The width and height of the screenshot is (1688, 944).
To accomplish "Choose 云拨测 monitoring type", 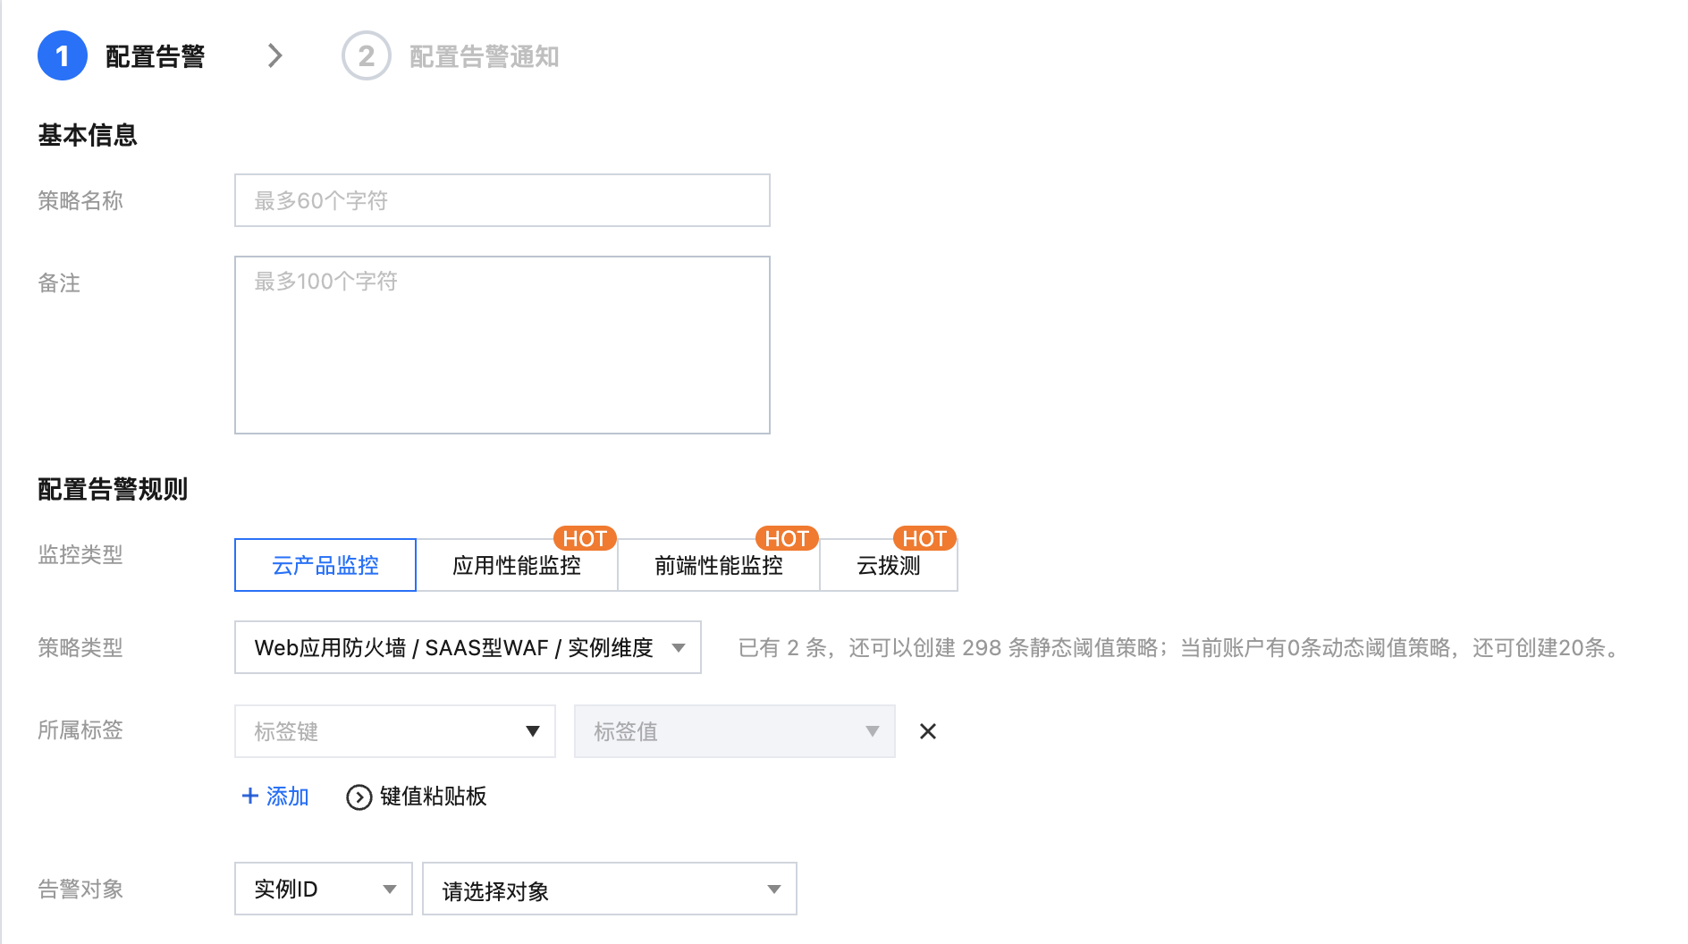I will [888, 565].
